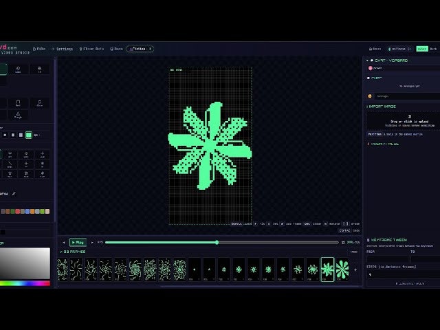Pick the top-right cross symmetry tool

click(43, 154)
